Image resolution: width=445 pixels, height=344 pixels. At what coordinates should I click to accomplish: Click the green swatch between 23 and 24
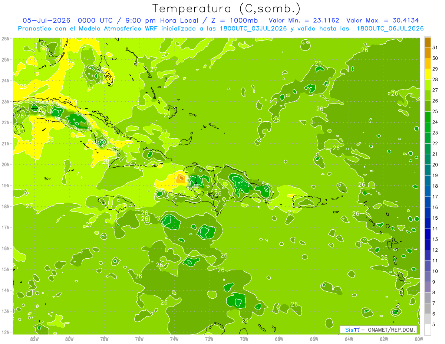coord(428,128)
